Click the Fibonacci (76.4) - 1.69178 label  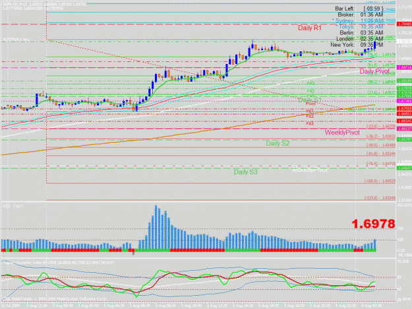click(382, 55)
